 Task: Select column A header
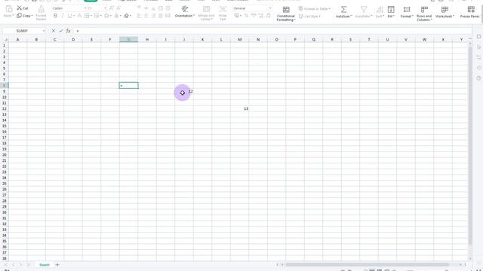coord(17,39)
